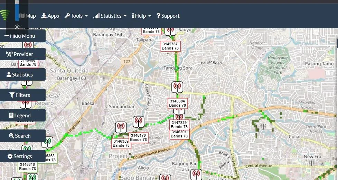
Task: Click the Pasong Tamo place label
Action: point(319,64)
